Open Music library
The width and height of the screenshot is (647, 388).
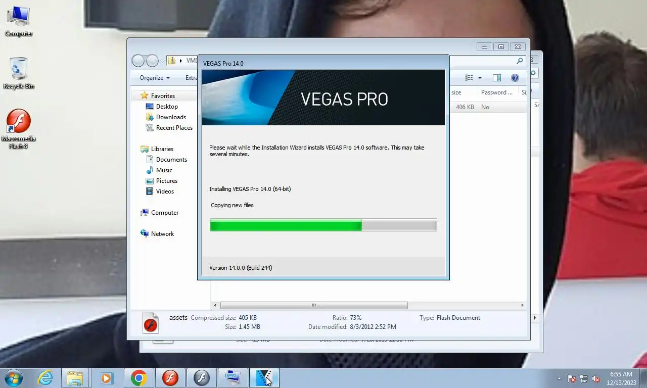[x=164, y=170]
